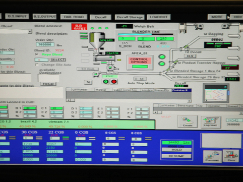
Task: Open the trend chart thumbnail
Action: click(x=216, y=93)
